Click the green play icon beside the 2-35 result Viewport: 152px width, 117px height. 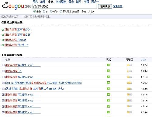pos(3,35)
